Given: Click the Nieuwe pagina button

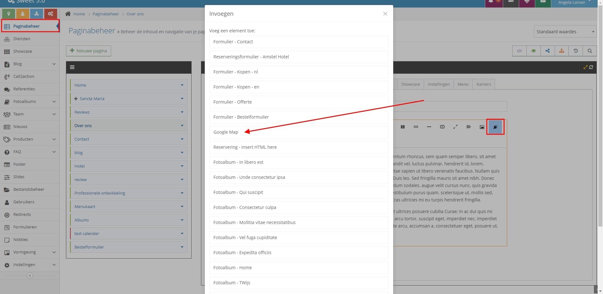Looking at the screenshot, I should pyautogui.click(x=89, y=51).
